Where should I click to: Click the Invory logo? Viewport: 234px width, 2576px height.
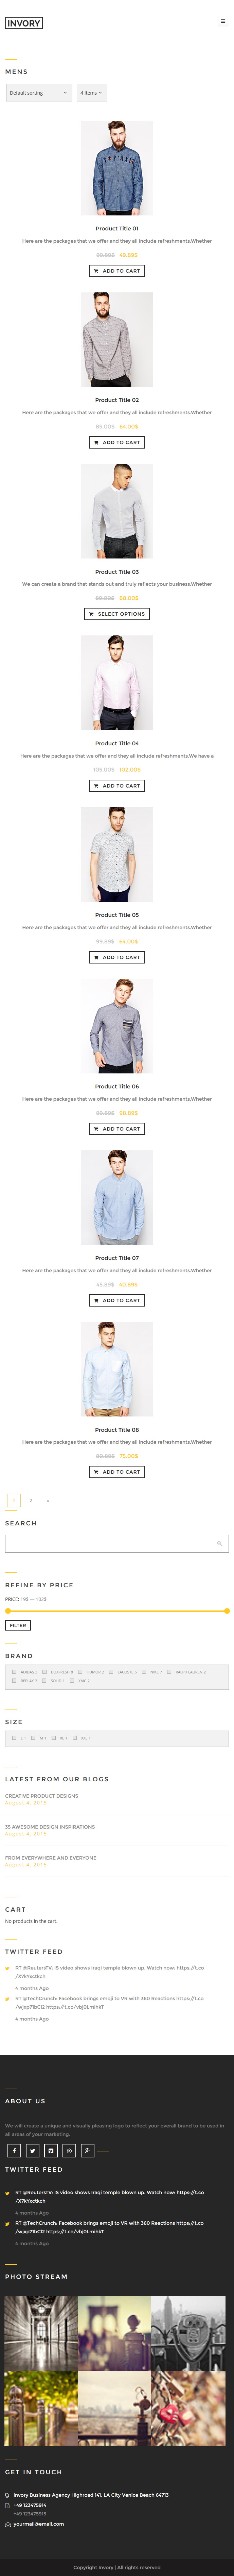click(x=24, y=22)
